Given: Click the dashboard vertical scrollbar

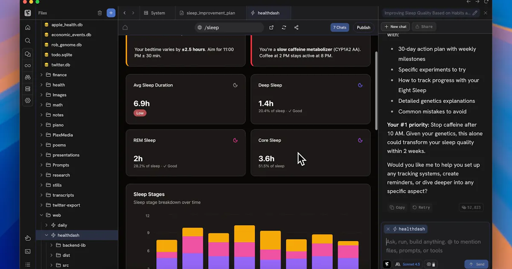Looking at the screenshot, I should tap(376, 91).
